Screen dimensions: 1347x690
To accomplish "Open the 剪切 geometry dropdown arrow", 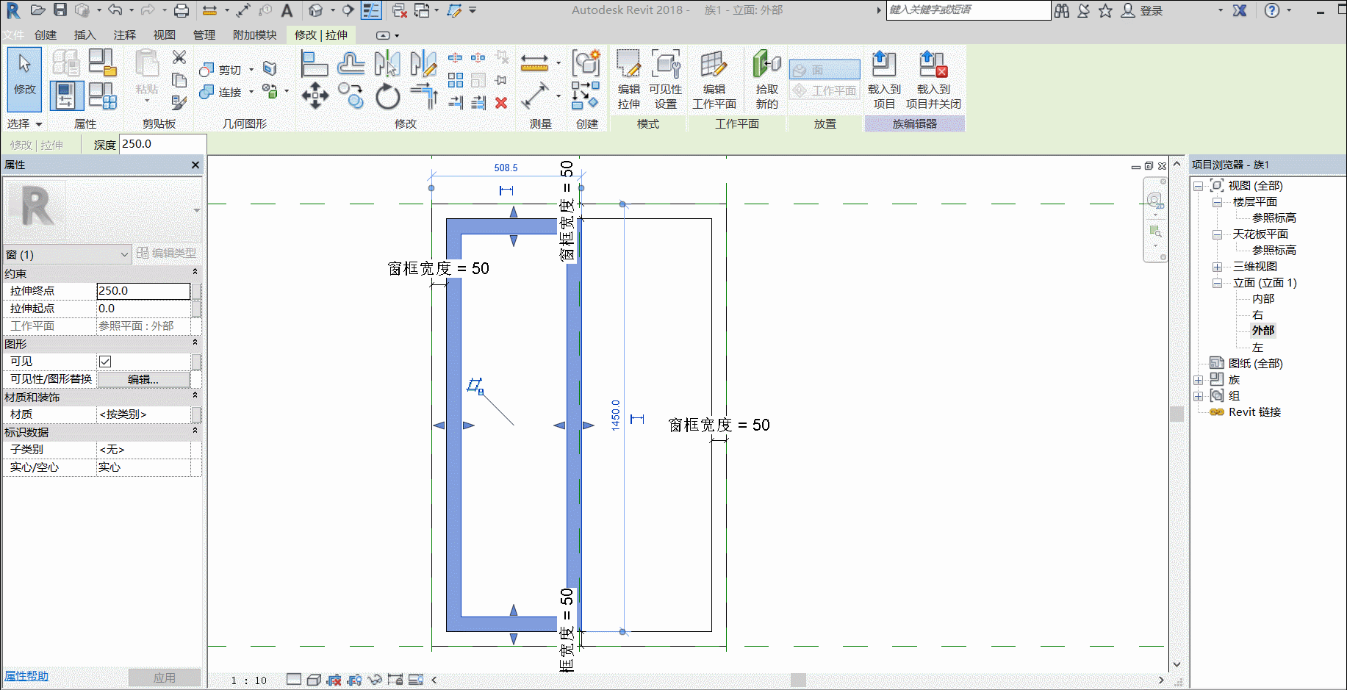I will click(251, 70).
